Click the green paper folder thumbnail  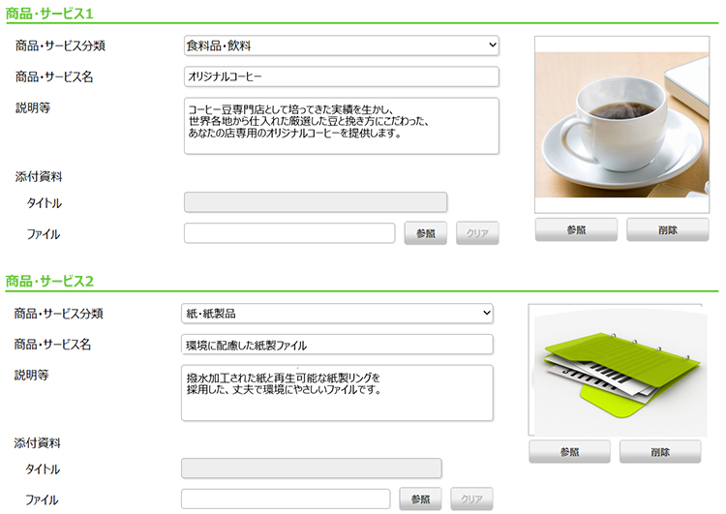[618, 370]
